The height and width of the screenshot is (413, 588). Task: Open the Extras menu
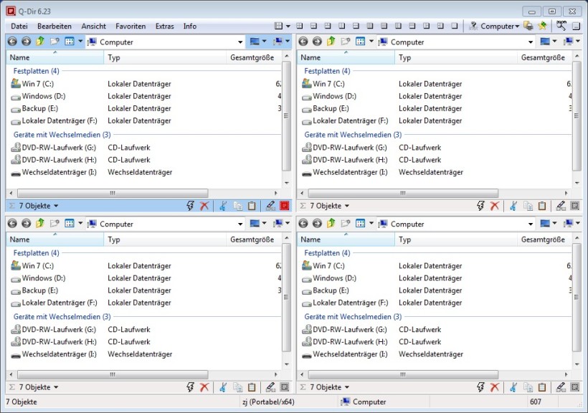165,27
